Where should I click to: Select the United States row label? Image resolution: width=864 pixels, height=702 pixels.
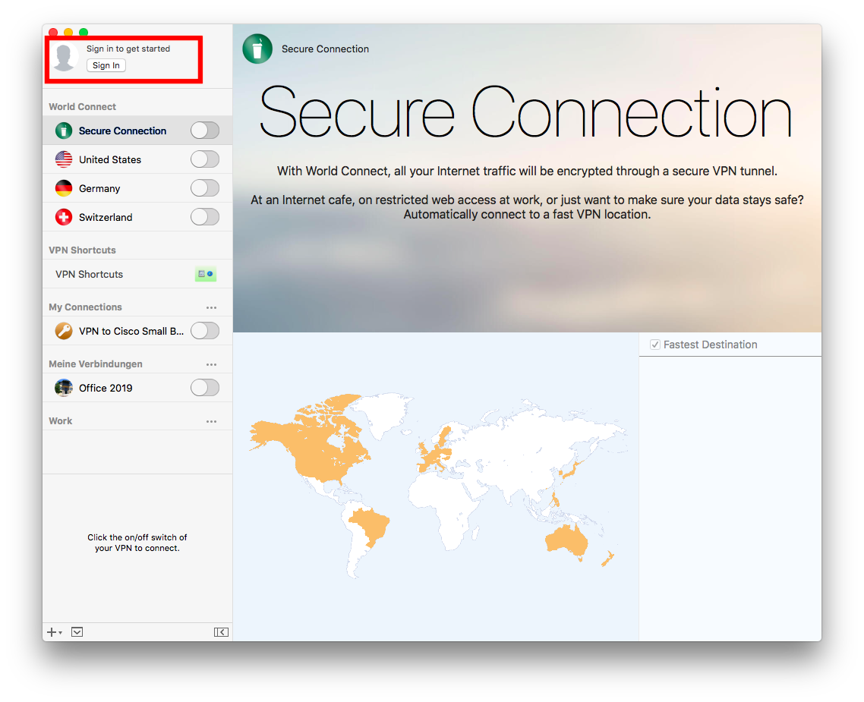109,159
